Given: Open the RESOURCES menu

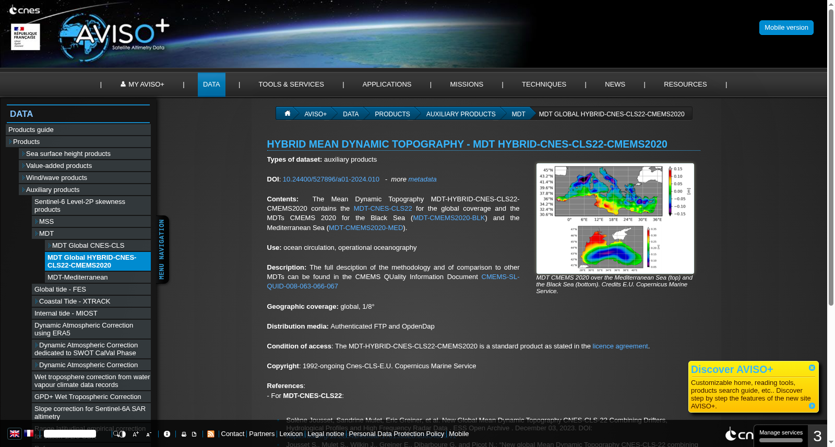Looking at the screenshot, I should 685,84.
